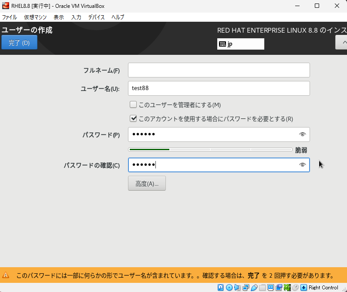Focus the フルネーム input field
This screenshot has height=292, width=347.
tap(219, 70)
